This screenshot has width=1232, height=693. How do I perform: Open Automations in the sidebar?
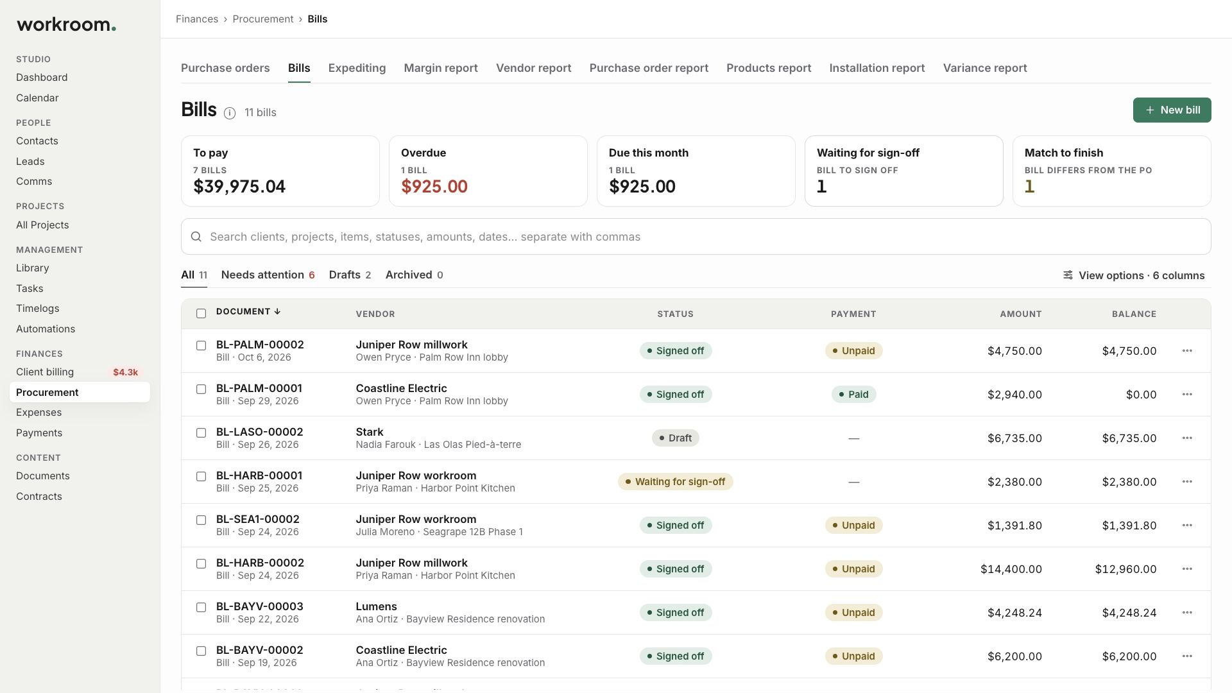46,329
